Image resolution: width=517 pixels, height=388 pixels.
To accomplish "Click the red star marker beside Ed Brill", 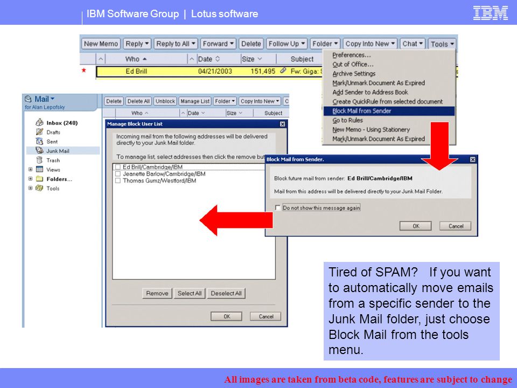I will coord(84,70).
